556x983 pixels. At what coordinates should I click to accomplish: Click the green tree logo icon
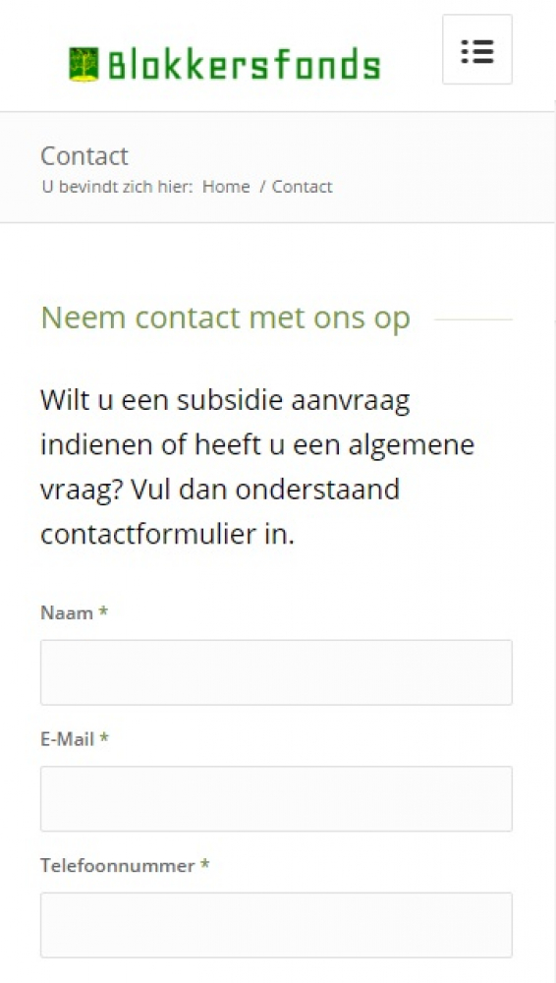coord(83,65)
